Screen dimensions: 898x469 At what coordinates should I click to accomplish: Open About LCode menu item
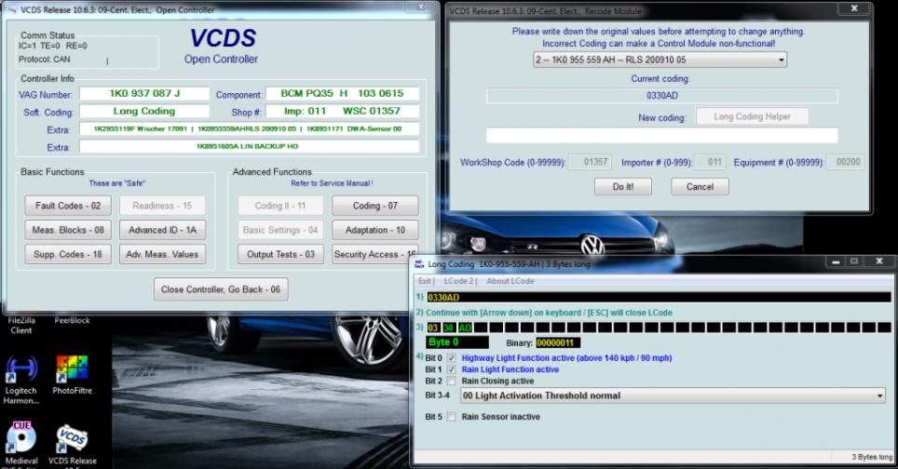[510, 281]
